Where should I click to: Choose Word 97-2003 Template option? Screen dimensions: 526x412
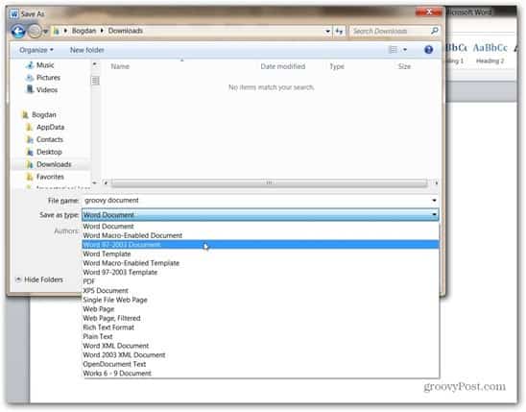[260, 272]
